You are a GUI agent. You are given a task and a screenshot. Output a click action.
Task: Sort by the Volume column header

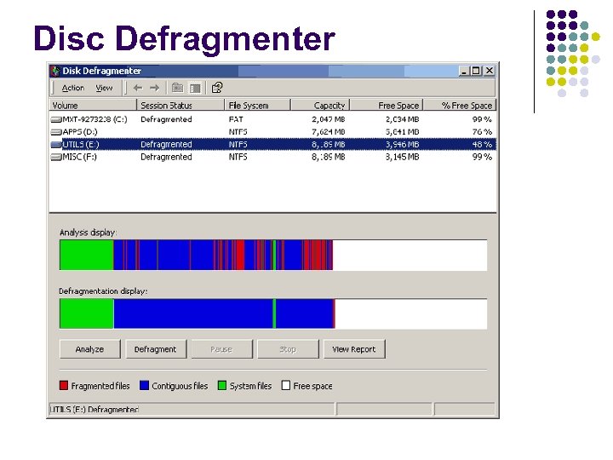93,106
